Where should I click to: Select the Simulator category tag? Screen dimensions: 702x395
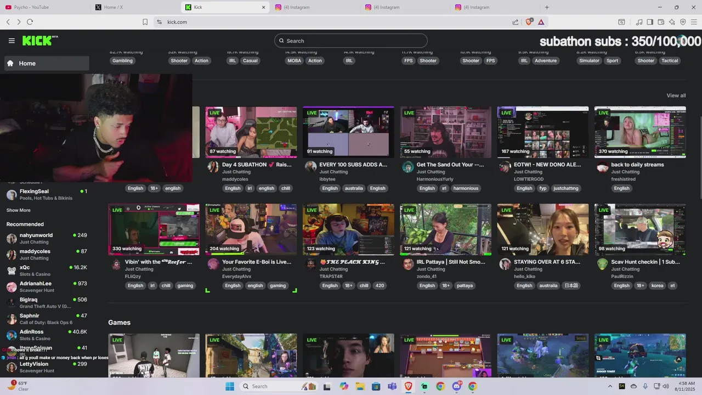pos(589,60)
